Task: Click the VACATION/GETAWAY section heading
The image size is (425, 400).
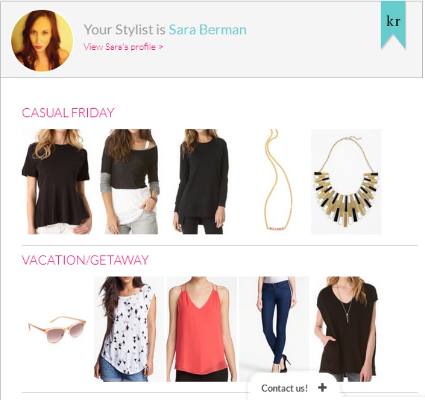Action: pos(85,260)
